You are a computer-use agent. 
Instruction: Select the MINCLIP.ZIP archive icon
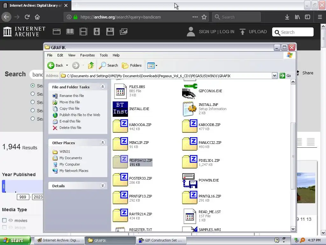120,144
